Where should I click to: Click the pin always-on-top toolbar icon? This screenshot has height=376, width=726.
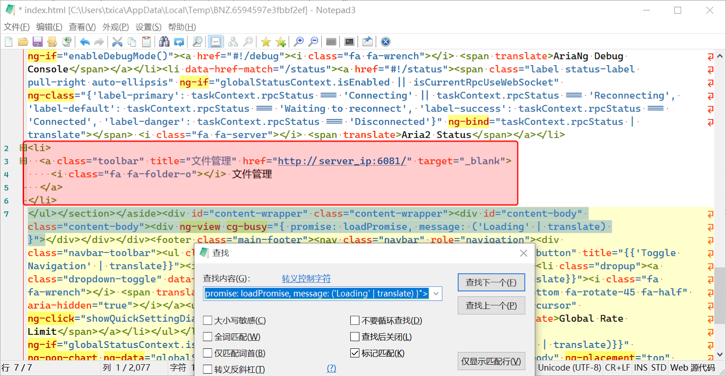pyautogui.click(x=368, y=42)
